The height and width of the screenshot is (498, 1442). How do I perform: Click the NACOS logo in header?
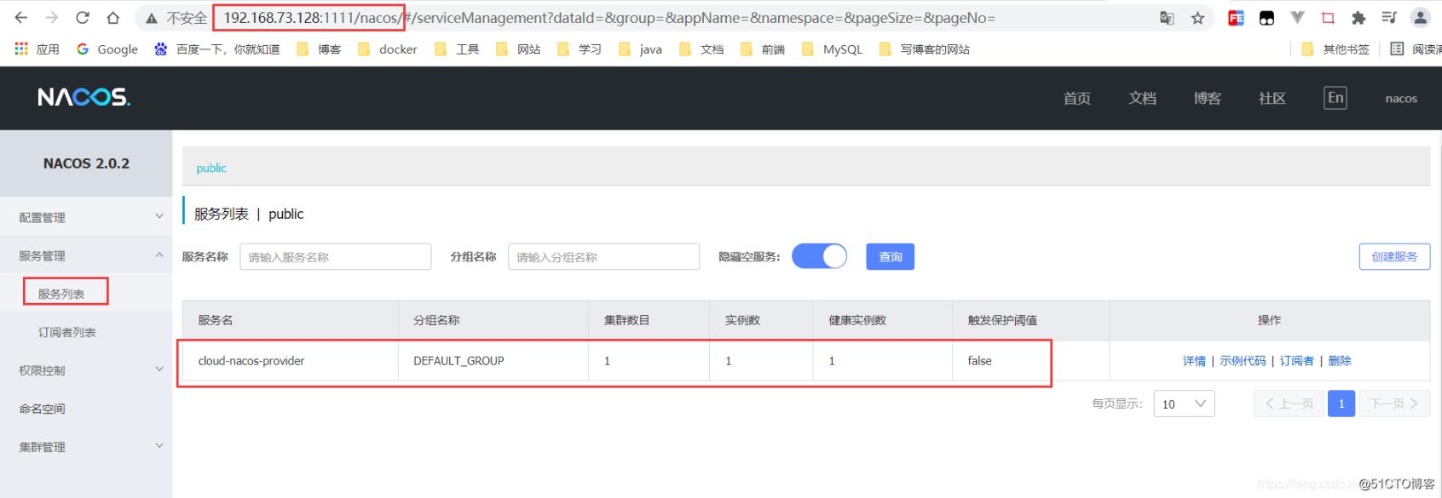click(x=84, y=98)
